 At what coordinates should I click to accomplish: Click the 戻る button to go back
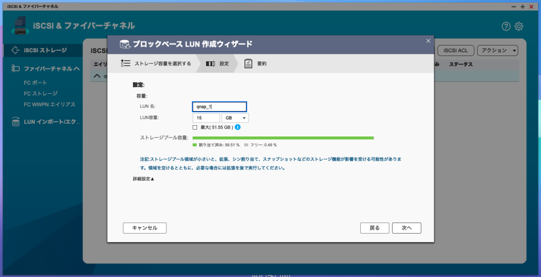(375, 228)
